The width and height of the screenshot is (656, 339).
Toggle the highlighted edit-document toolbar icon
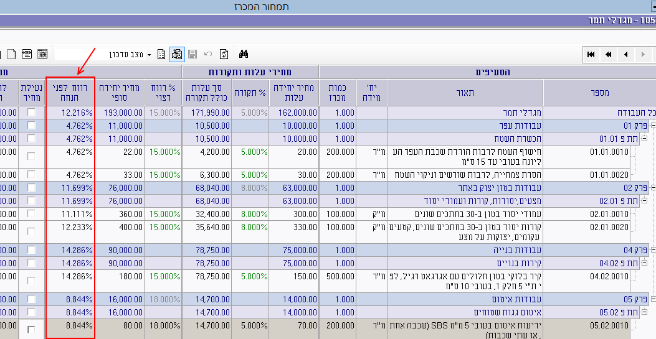pos(177,54)
